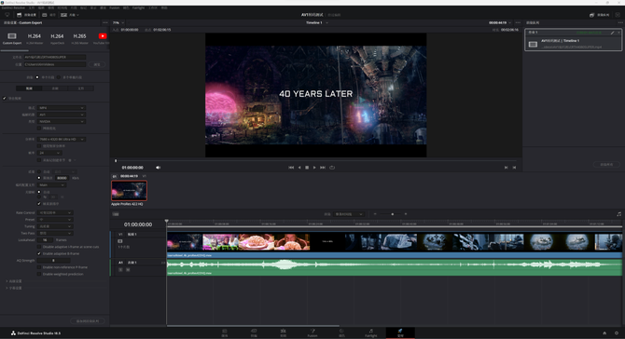Stop viewer playback
This screenshot has width=625, height=339.
click(307, 168)
